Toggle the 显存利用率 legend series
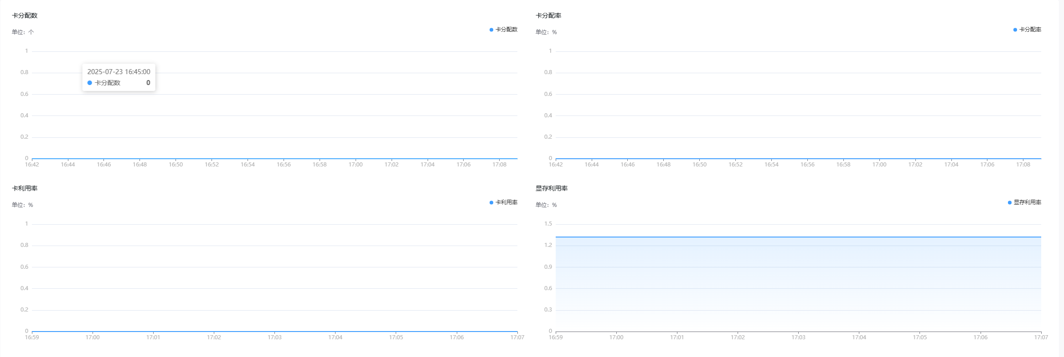 pos(1024,202)
